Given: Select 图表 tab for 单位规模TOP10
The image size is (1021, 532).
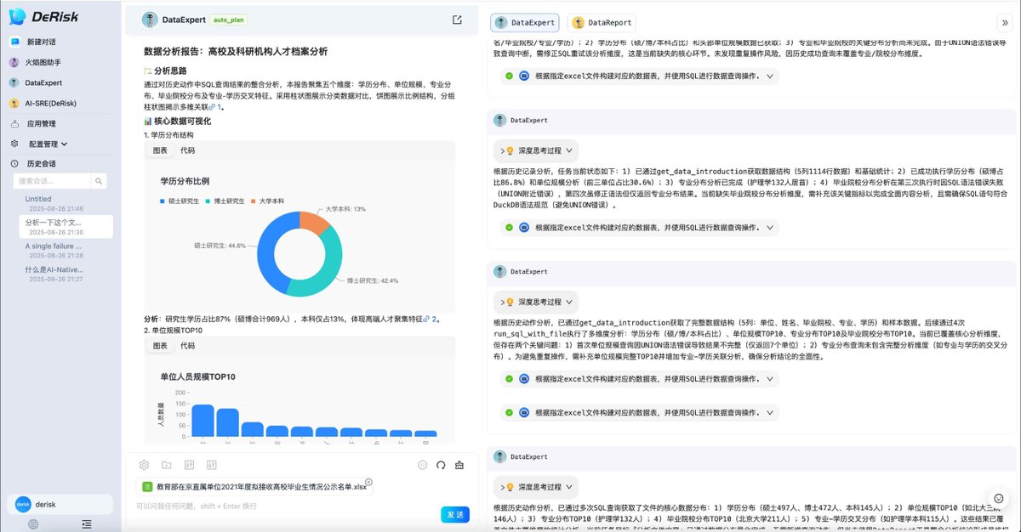Looking at the screenshot, I should (160, 346).
